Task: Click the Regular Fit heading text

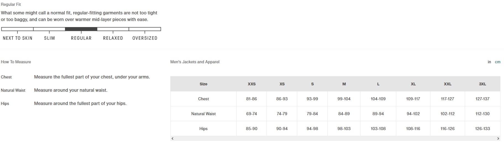Action: [11, 4]
